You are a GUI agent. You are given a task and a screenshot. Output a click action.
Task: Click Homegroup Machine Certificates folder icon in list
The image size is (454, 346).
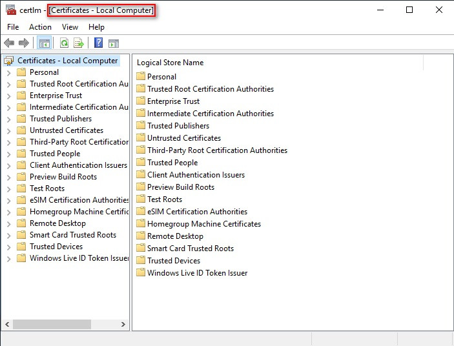[x=141, y=223]
